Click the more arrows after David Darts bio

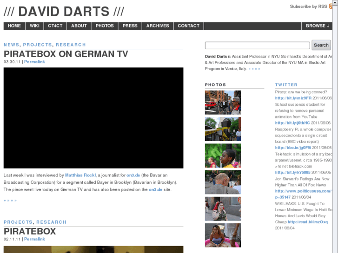254,69
